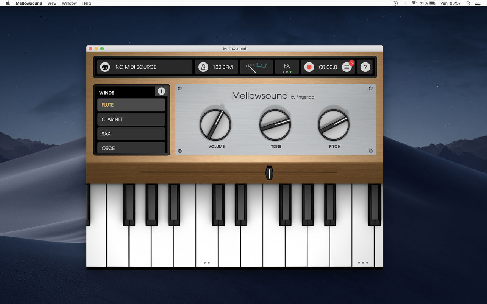Screen dimensions: 487x304
Task: Click the 120 BPM tempo value
Action: (x=223, y=67)
